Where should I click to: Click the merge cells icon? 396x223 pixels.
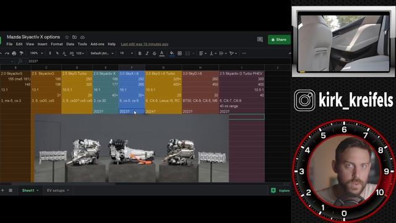click(187, 53)
